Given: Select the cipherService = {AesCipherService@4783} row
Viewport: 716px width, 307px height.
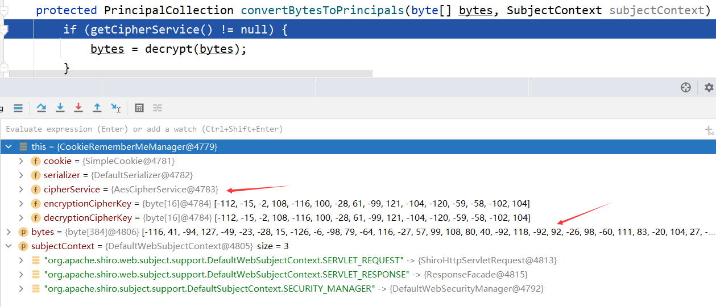Looking at the screenshot, I should pos(358,189).
